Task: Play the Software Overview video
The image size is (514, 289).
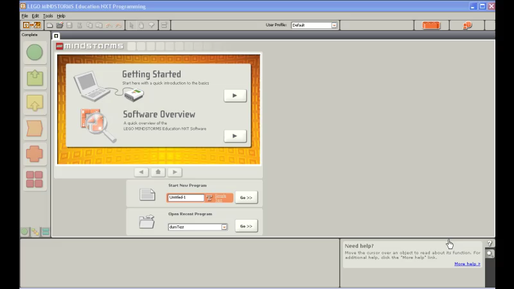Action: click(235, 136)
